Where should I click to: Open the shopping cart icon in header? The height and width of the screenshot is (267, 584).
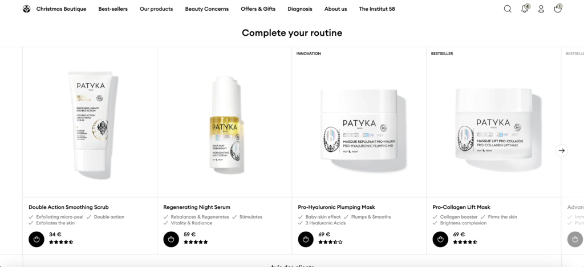click(x=558, y=9)
